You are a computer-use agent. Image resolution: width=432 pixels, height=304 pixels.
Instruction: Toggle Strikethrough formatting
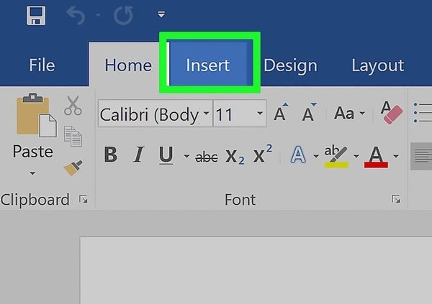point(207,156)
